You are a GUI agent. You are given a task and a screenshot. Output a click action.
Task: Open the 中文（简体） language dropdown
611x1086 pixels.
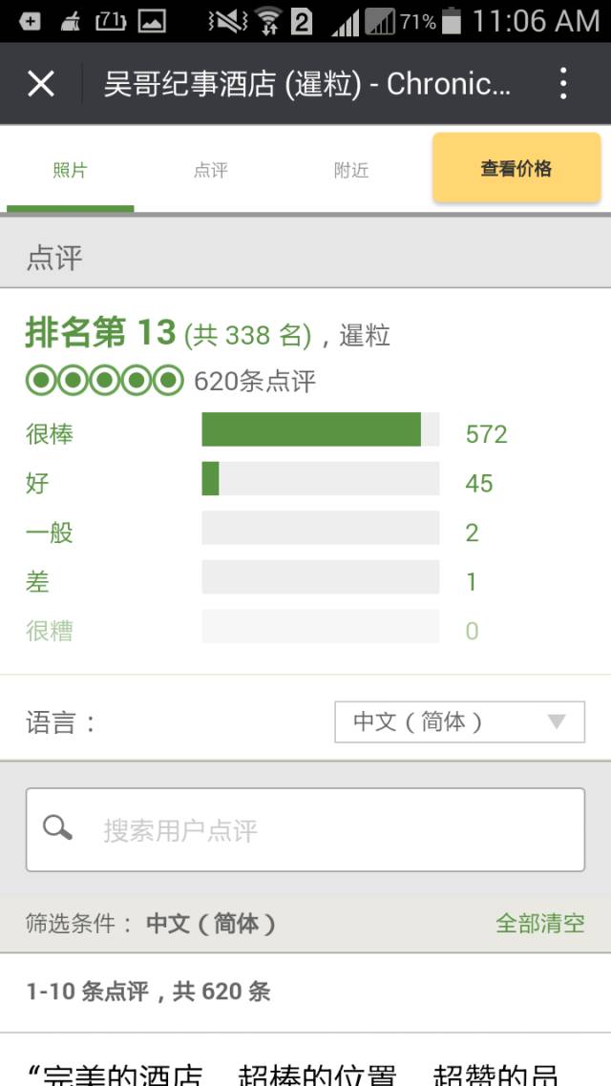[458, 721]
